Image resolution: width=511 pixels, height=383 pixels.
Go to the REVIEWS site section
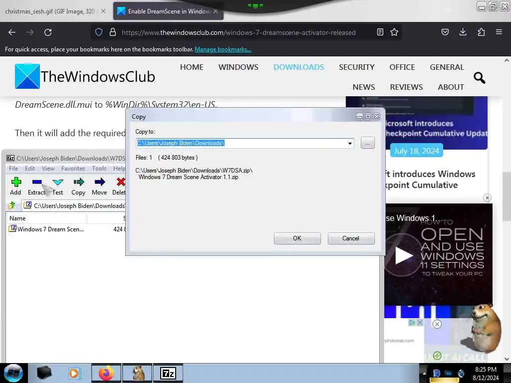pos(406,87)
